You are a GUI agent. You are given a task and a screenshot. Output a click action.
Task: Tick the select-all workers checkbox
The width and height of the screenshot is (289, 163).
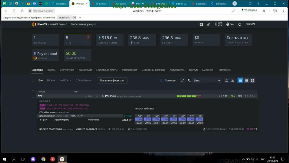[33, 80]
